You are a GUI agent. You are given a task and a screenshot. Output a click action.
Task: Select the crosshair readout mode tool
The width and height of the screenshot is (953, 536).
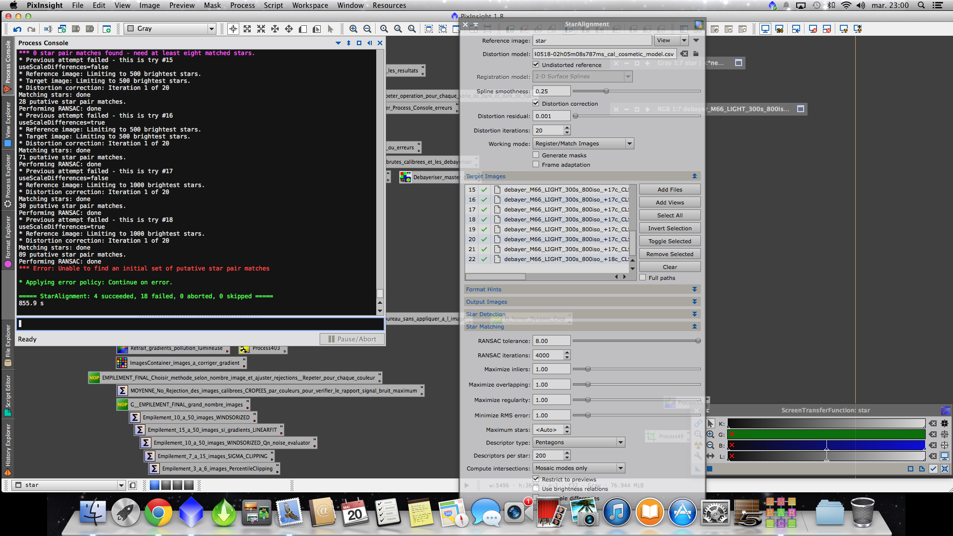click(x=233, y=29)
